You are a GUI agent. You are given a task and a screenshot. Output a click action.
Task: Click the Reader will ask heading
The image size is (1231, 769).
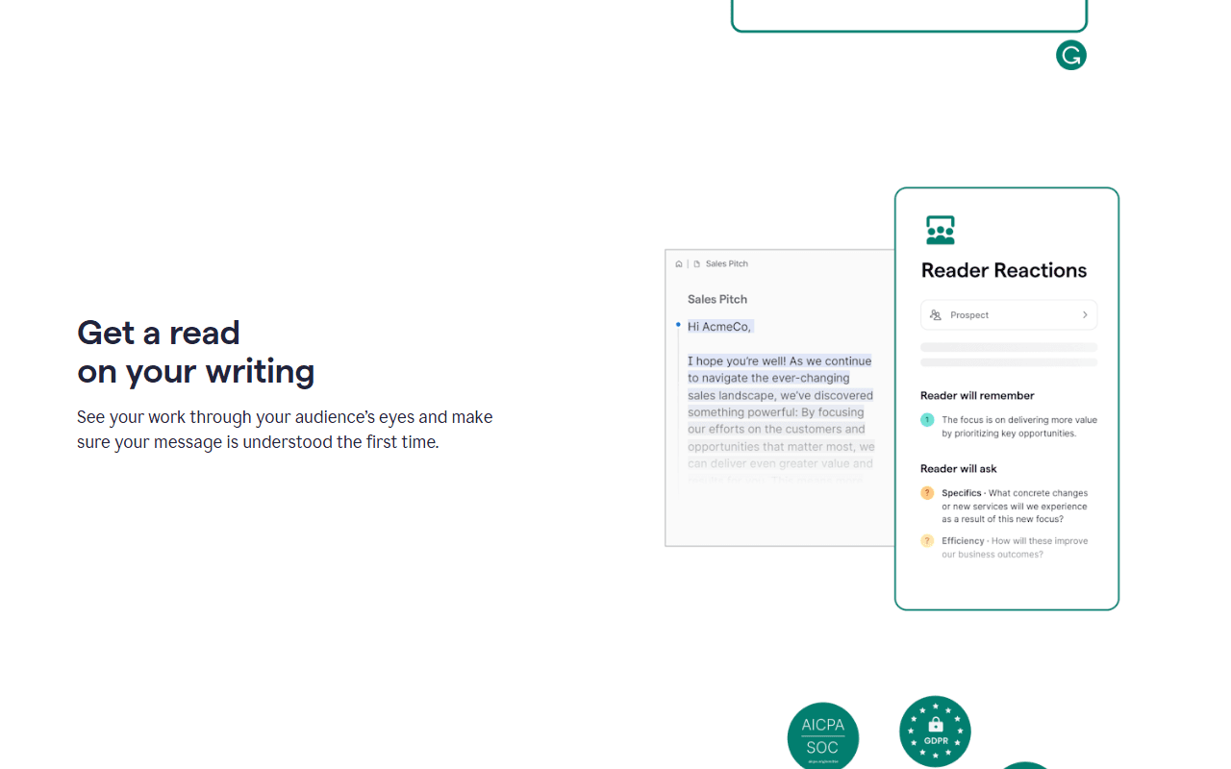click(x=959, y=469)
